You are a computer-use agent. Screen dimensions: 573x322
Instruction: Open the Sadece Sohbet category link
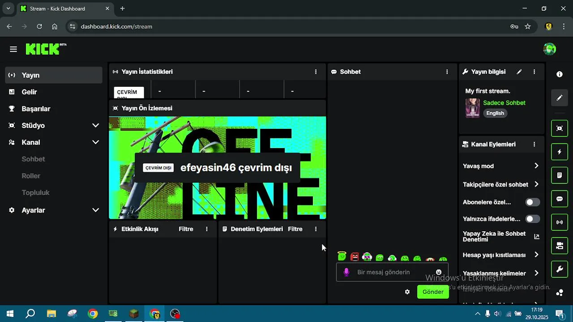click(x=504, y=103)
